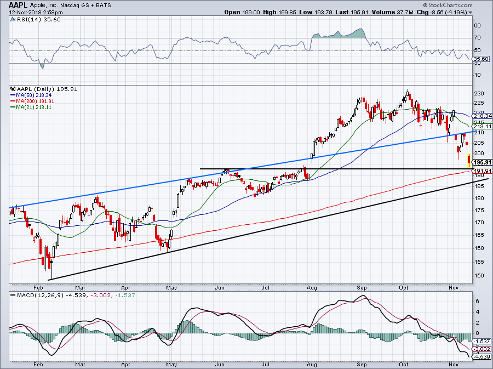The width and height of the screenshot is (493, 369).
Task: Click the Aug label on the price panel time axis
Action: pos(311,288)
